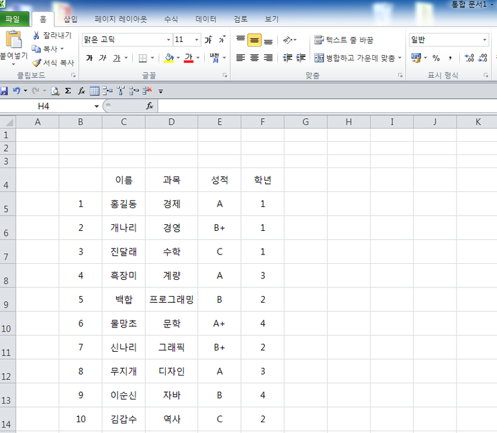Increase font size with large 가 icon
Image resolution: width=497 pixels, height=433 pixels.
[x=208, y=40]
